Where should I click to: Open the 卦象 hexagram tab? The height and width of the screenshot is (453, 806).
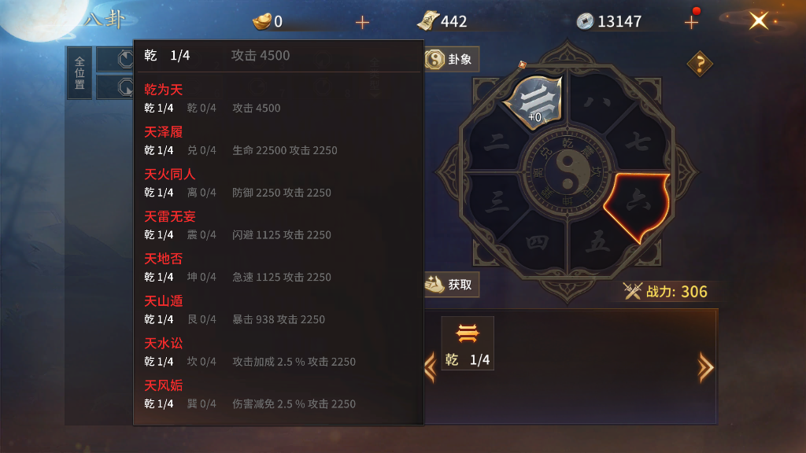(451, 60)
